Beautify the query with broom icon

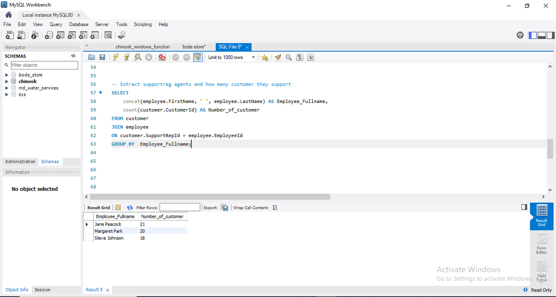tap(278, 57)
